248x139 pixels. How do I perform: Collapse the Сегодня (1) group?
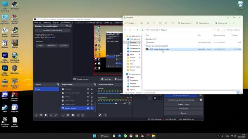click(x=145, y=39)
